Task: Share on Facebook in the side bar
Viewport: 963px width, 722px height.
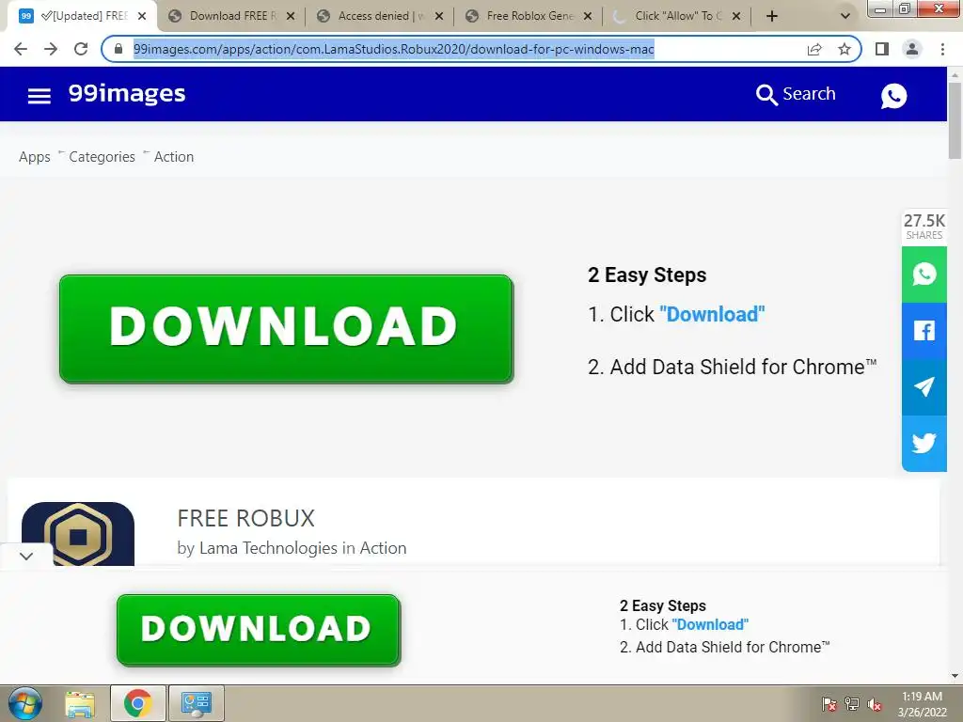Action: 924,331
